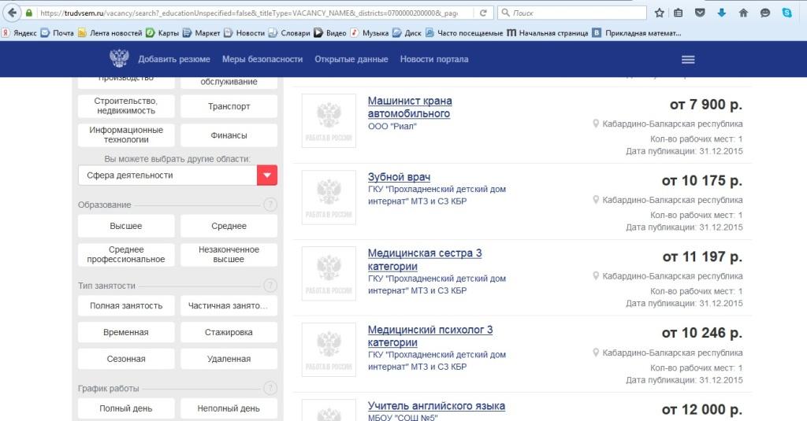Toggle the Финансы filter

[229, 135]
